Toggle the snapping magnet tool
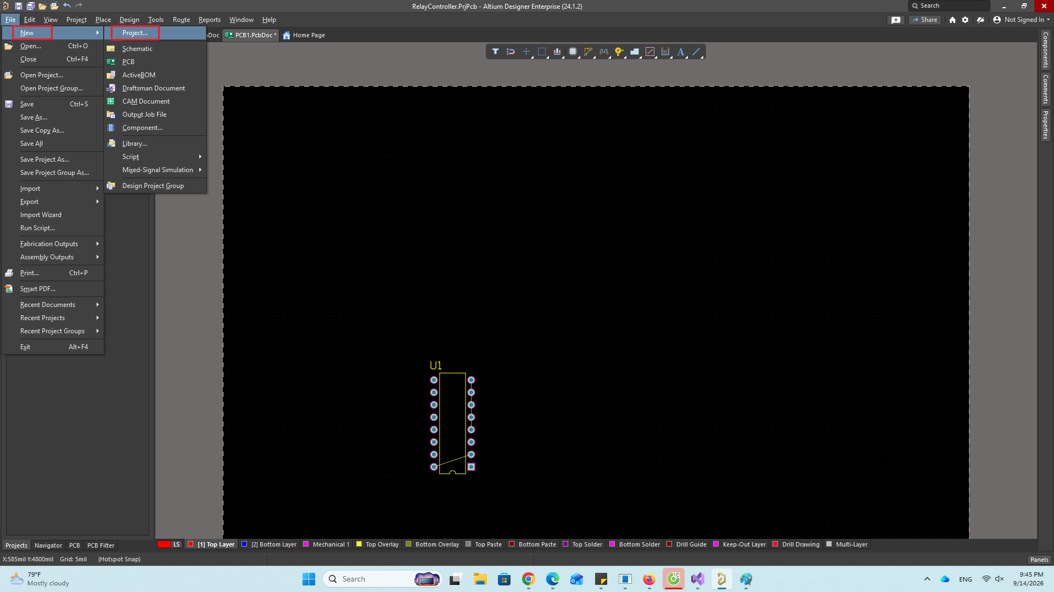The height and width of the screenshot is (592, 1054). [x=511, y=52]
